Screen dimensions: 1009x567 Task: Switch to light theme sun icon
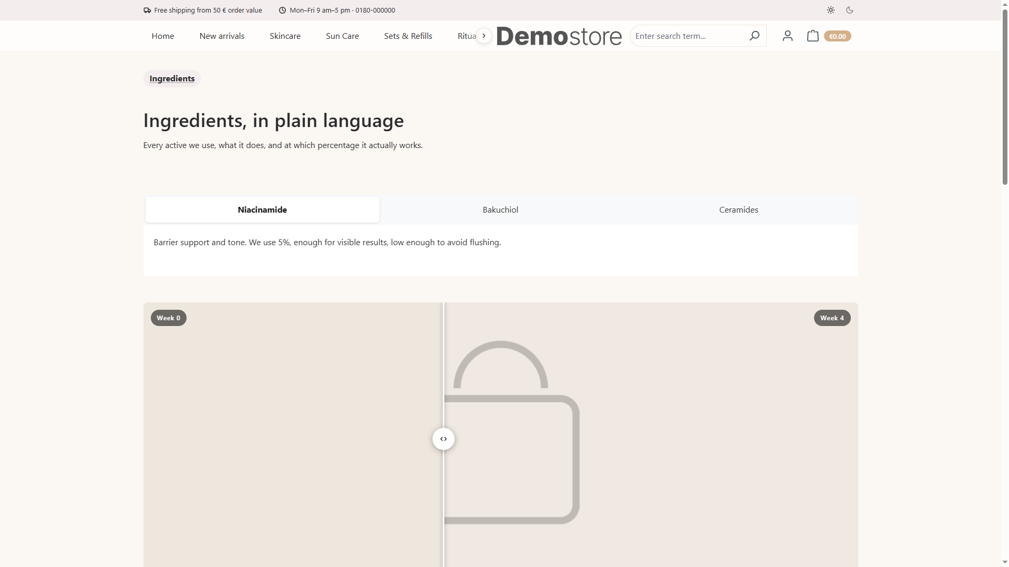click(x=831, y=10)
